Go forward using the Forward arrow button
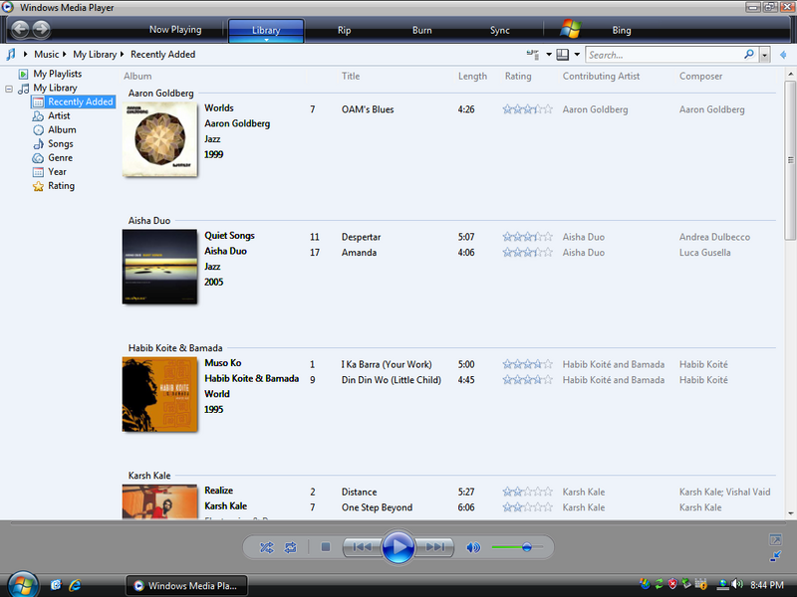797x597 pixels. point(41,29)
